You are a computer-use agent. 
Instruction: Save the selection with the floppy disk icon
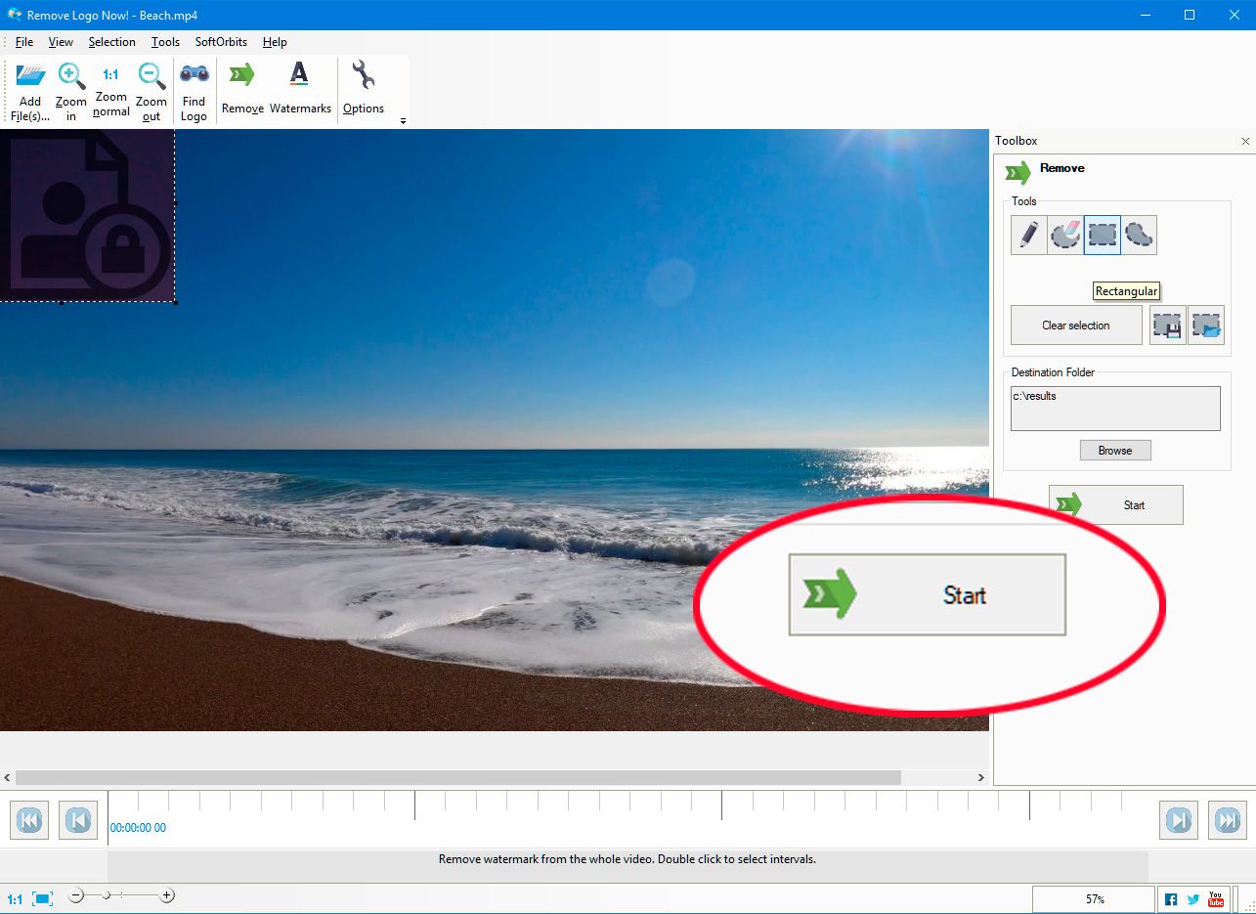pyautogui.click(x=1168, y=326)
